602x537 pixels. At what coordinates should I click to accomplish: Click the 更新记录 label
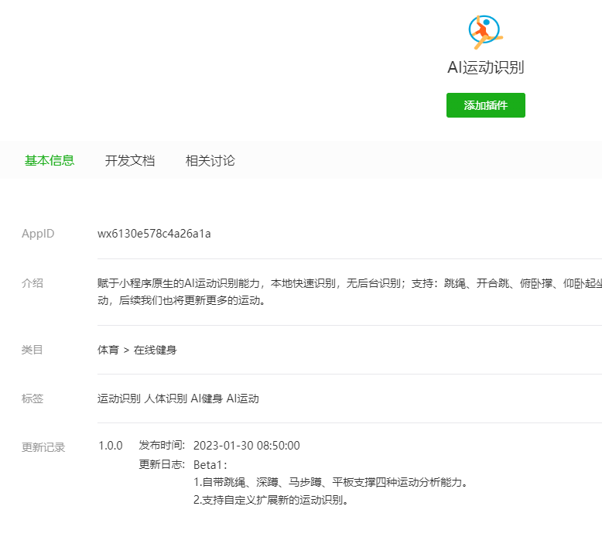click(43, 447)
